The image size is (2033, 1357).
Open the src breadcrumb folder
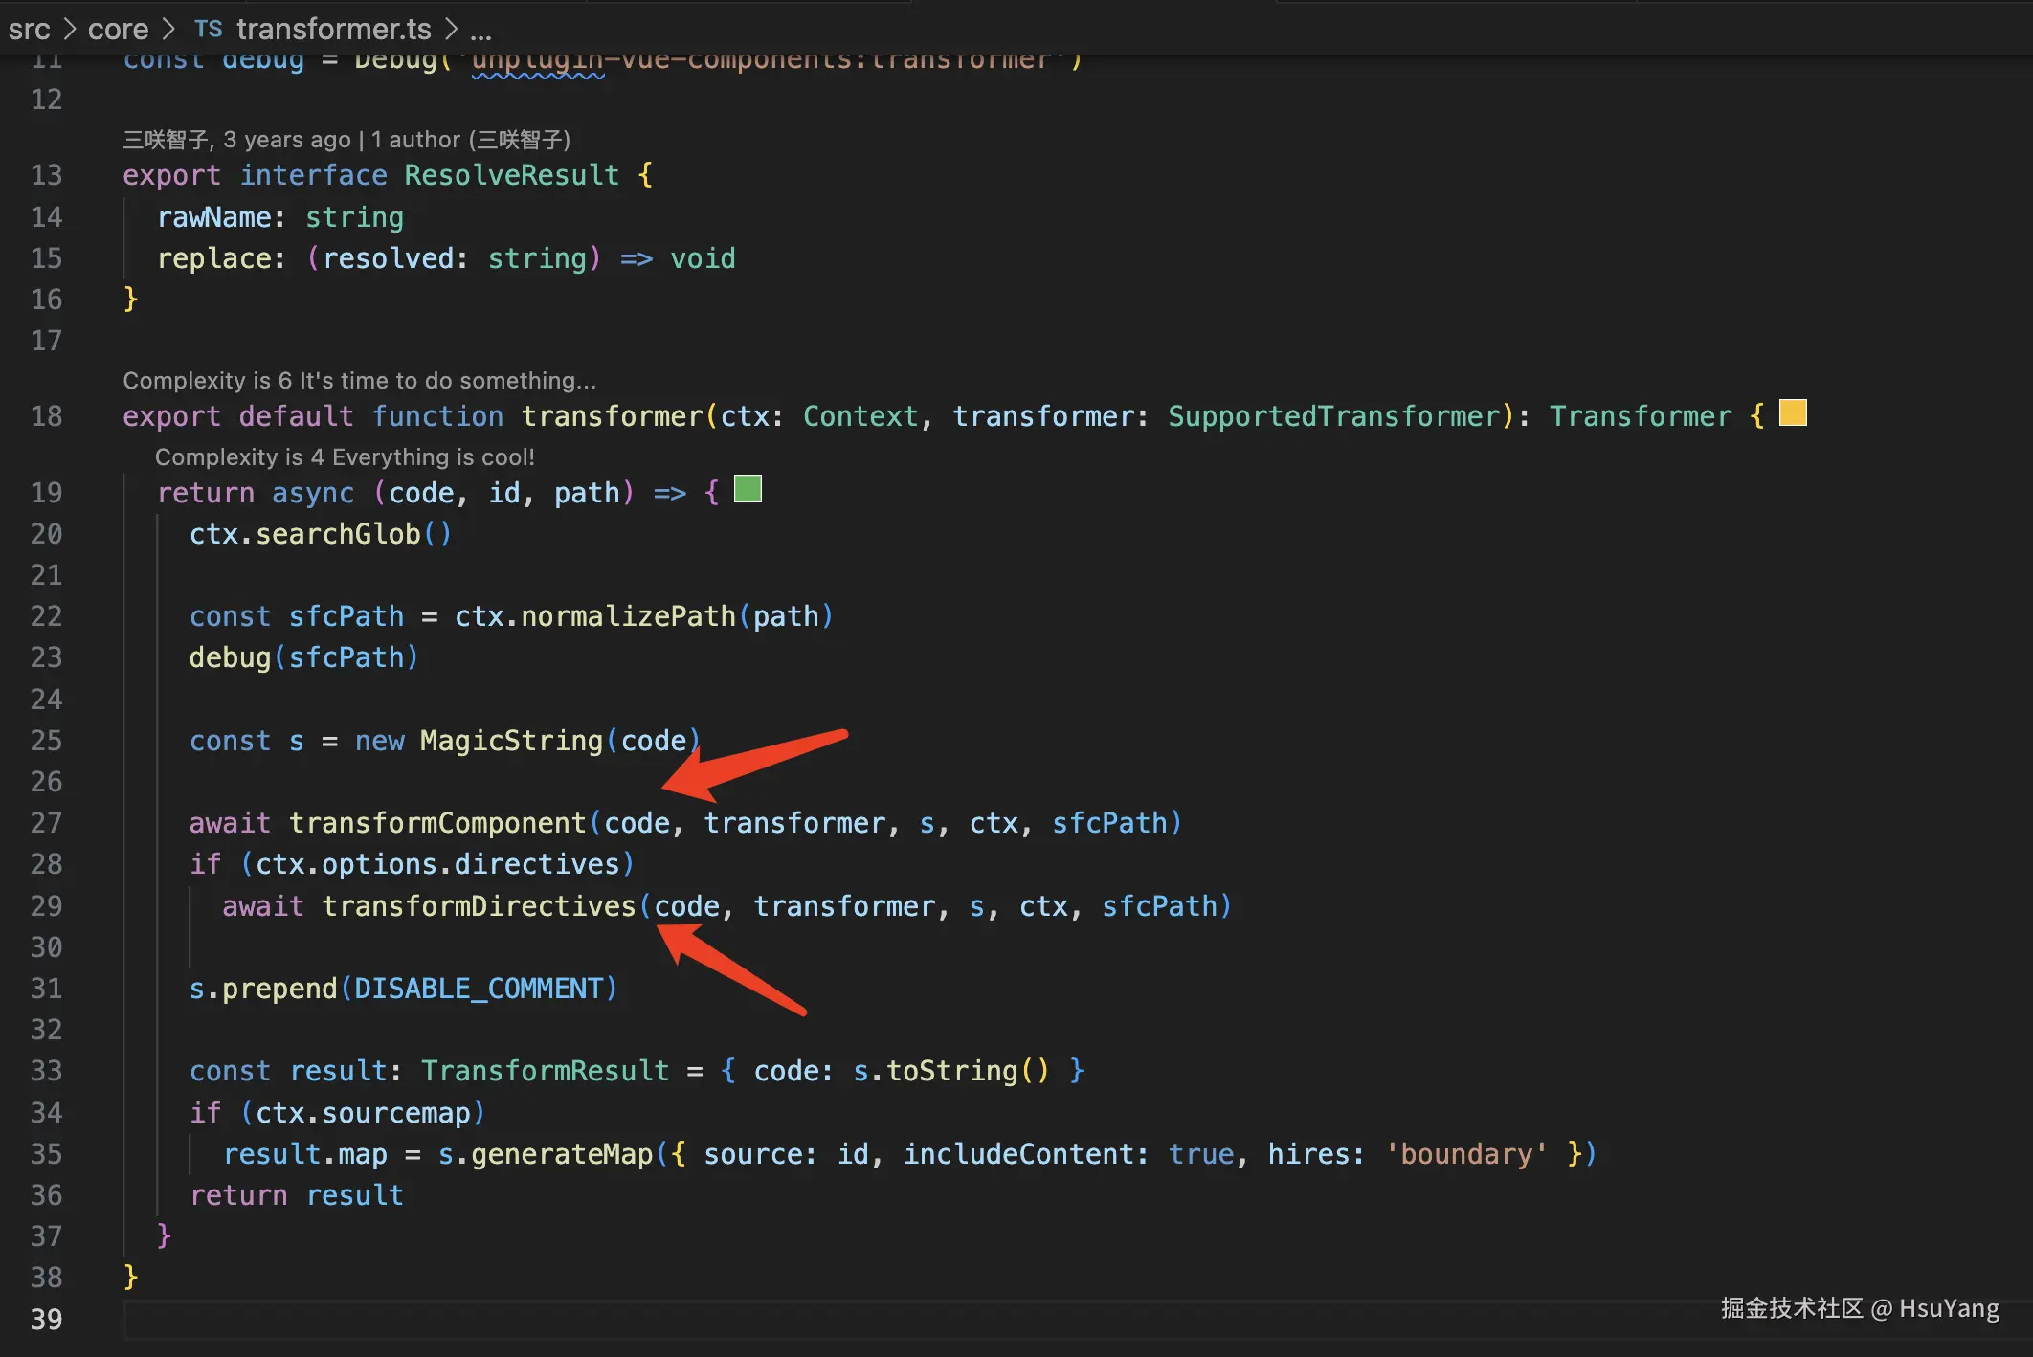tap(29, 29)
